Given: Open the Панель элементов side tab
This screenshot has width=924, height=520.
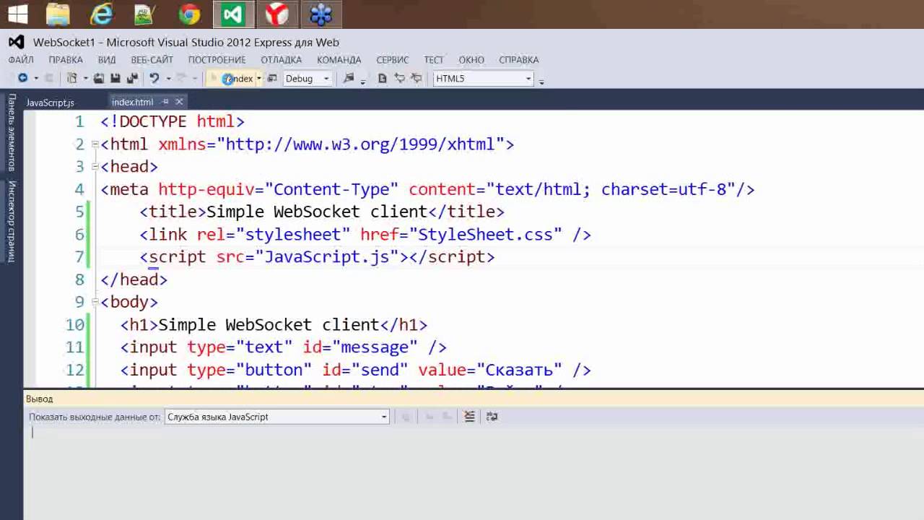Looking at the screenshot, I should 12,132.
